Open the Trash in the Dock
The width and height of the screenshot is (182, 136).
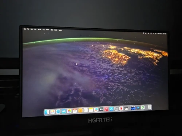click(150, 107)
